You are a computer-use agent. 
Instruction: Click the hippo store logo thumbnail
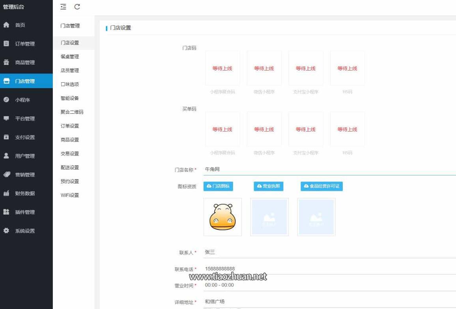click(x=222, y=217)
